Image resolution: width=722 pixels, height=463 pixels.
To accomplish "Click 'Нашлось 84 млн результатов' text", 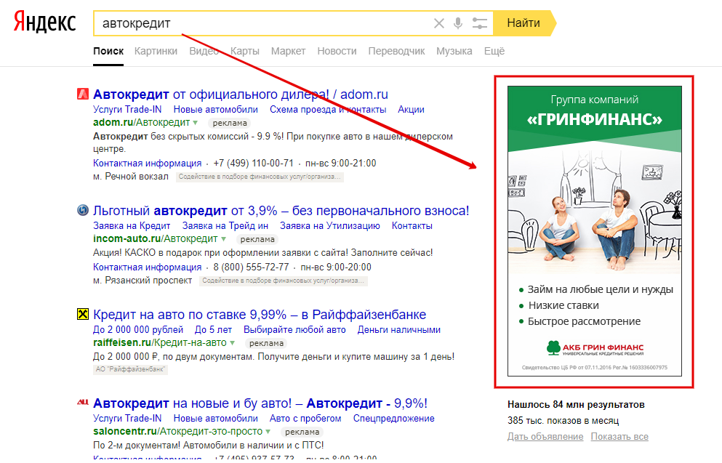I will tap(576, 405).
